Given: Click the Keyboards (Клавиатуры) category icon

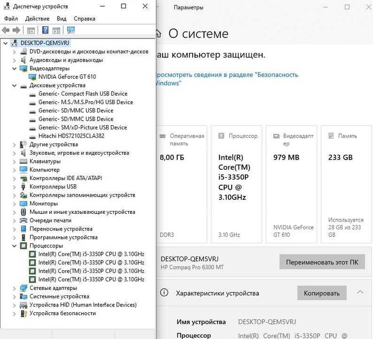Looking at the screenshot, I should (23, 161).
